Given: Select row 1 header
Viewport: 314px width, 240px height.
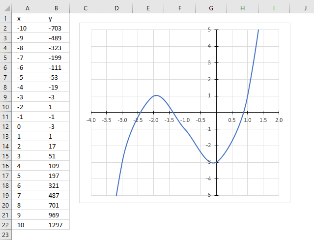Looking at the screenshot, I should (x=5, y=19).
